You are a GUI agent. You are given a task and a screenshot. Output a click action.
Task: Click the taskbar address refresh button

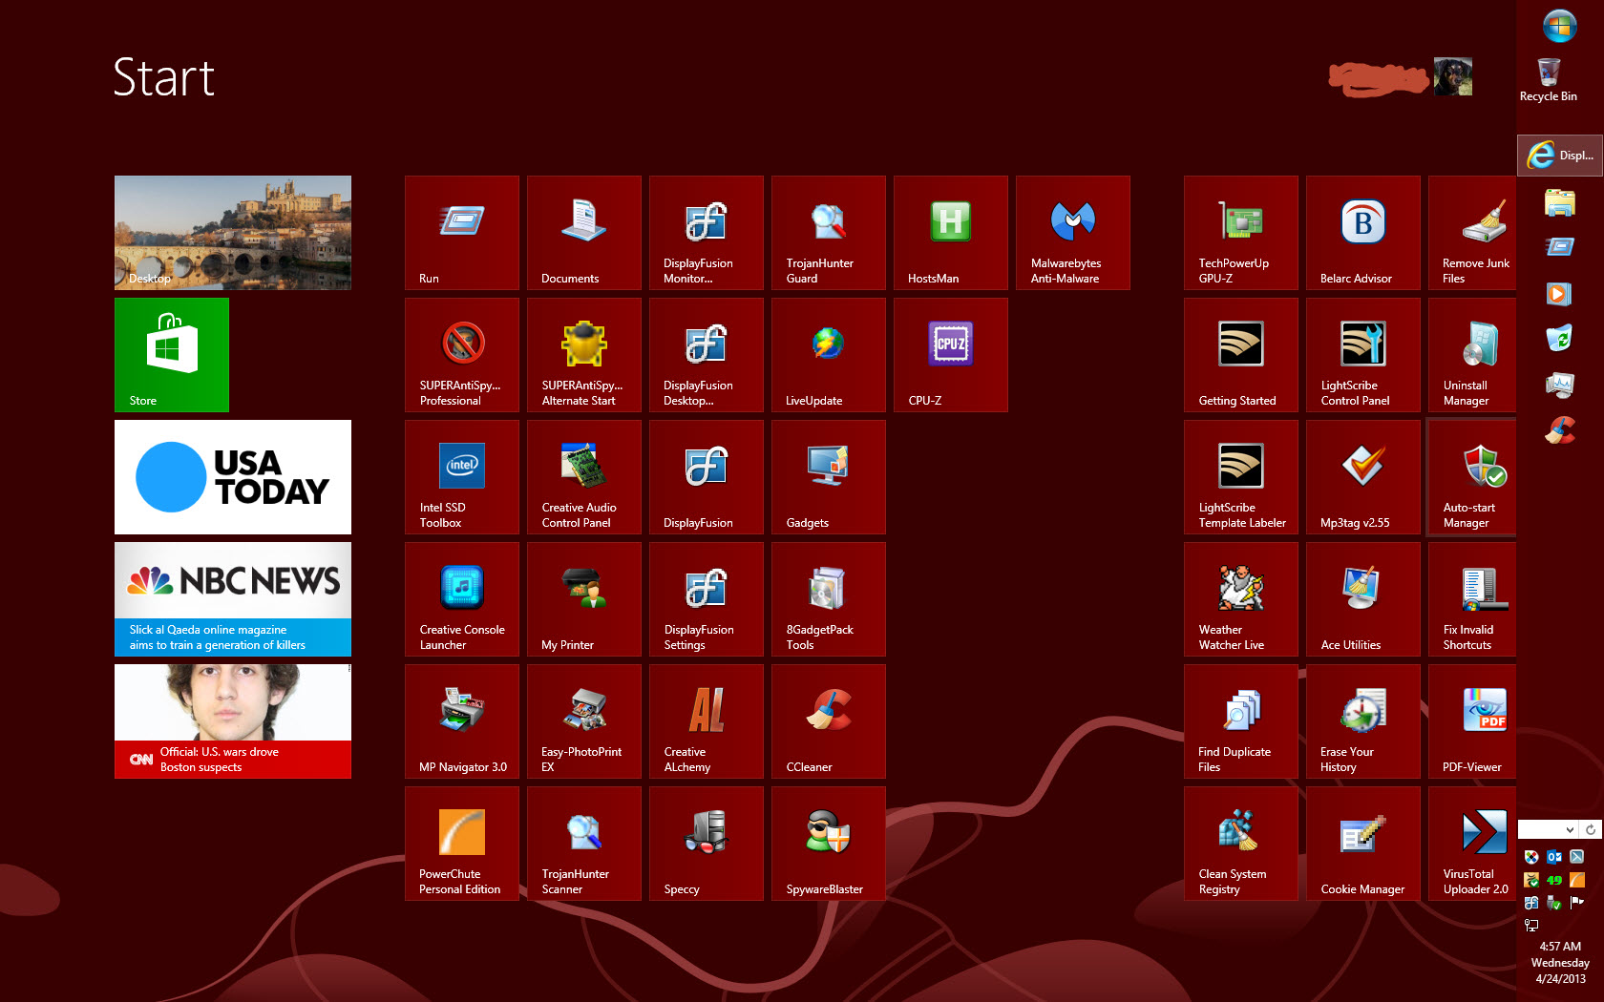[x=1591, y=830]
